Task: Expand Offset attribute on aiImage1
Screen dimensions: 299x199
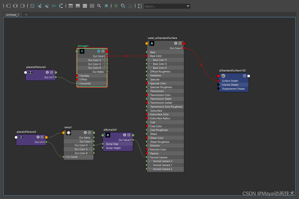Action: coord(79,80)
